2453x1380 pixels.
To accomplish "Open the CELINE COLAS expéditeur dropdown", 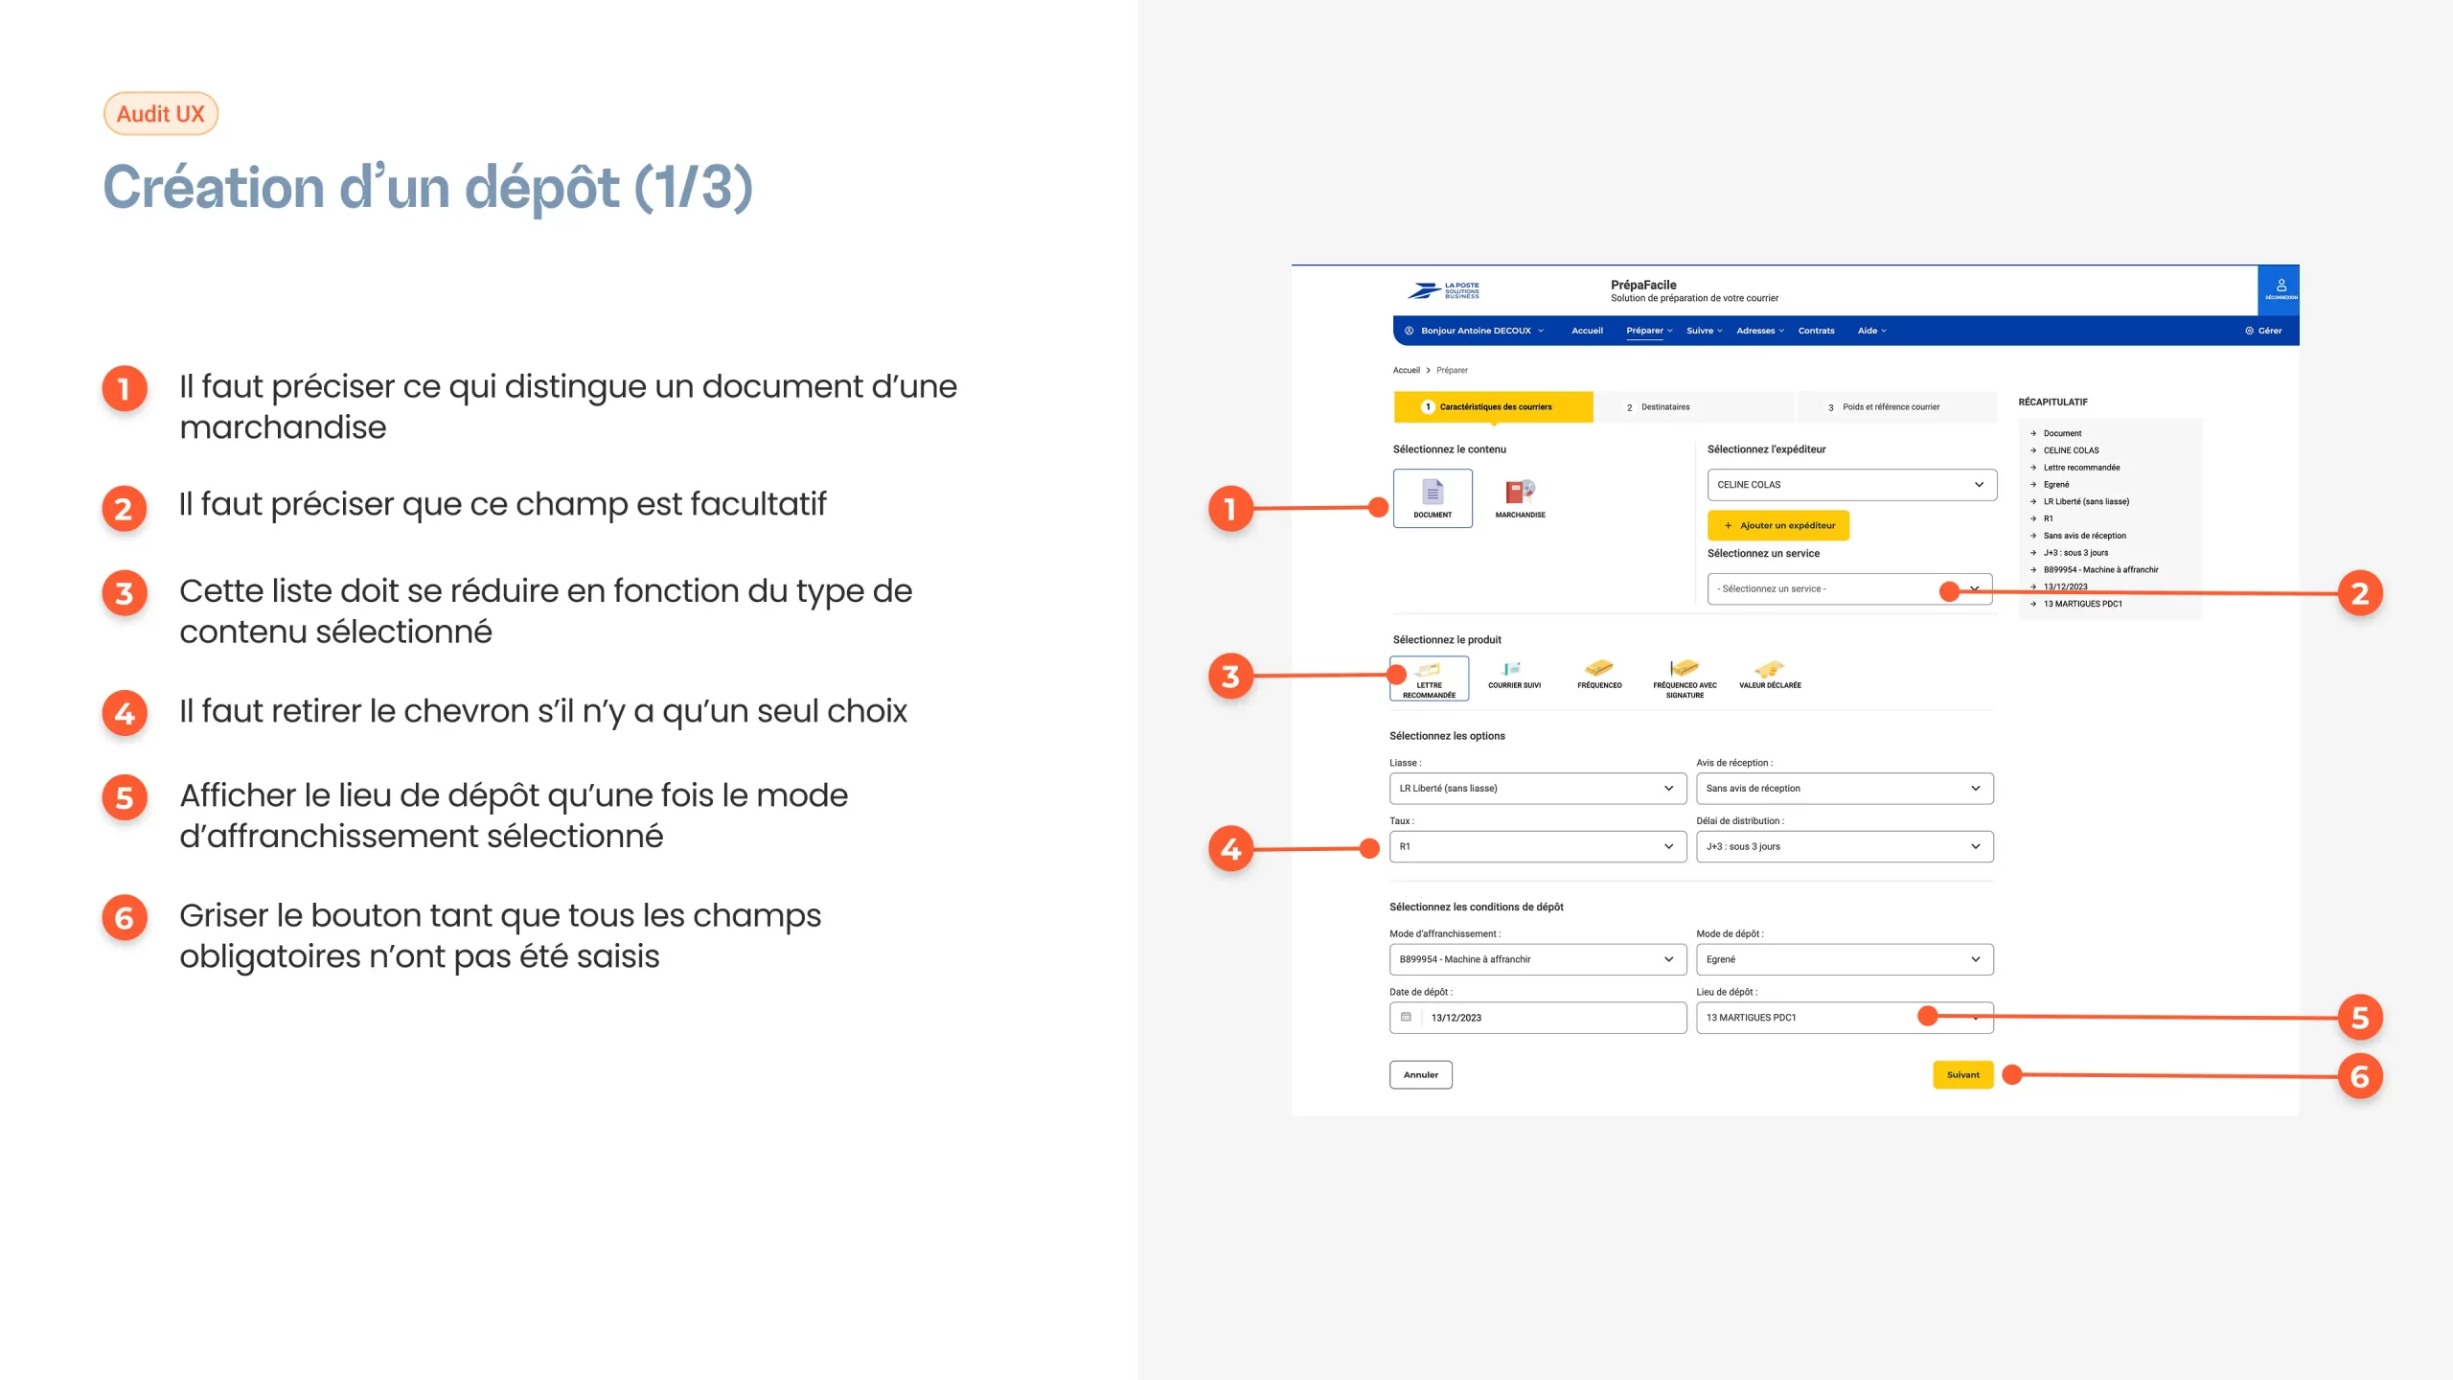I will pos(1851,485).
